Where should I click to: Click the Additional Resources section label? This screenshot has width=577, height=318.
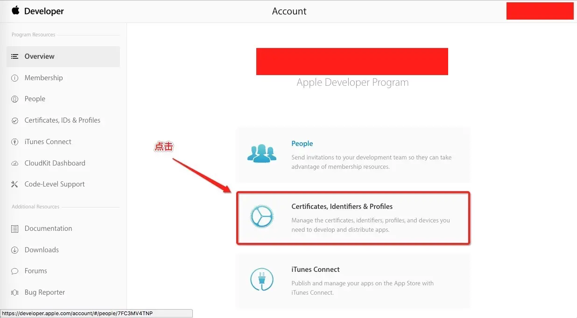[35, 207]
